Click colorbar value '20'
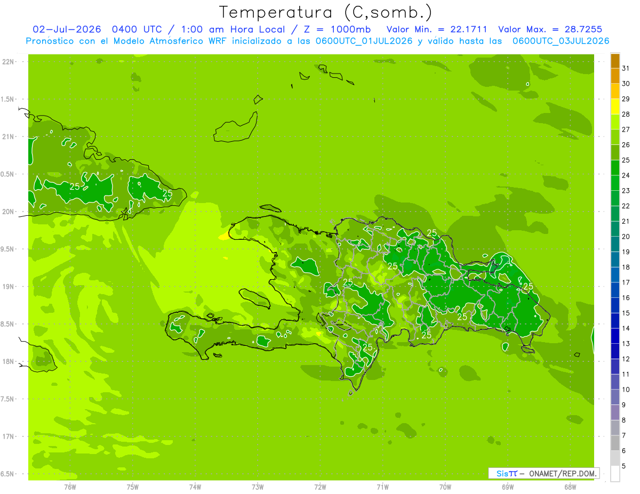This screenshot has height=494, width=640. (x=626, y=237)
